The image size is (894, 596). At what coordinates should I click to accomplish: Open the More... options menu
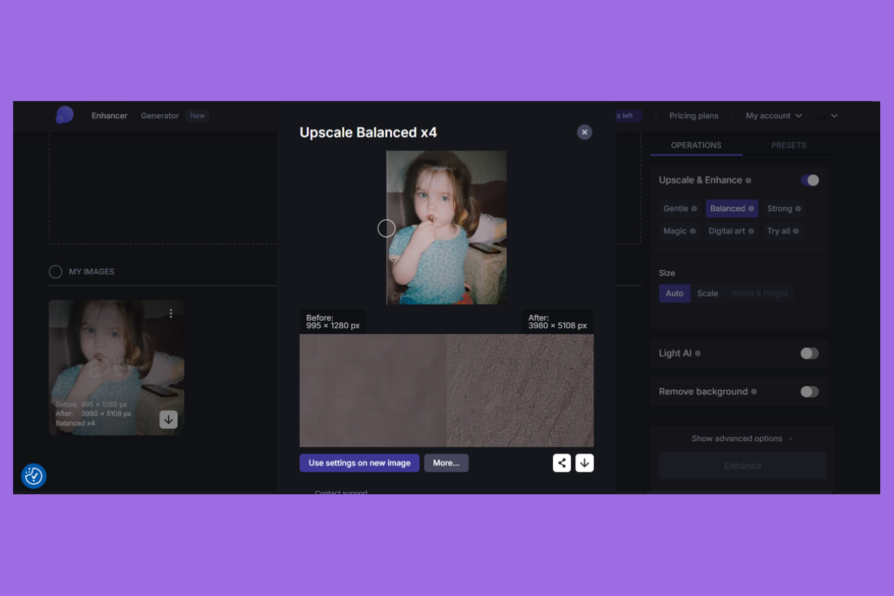pos(446,463)
